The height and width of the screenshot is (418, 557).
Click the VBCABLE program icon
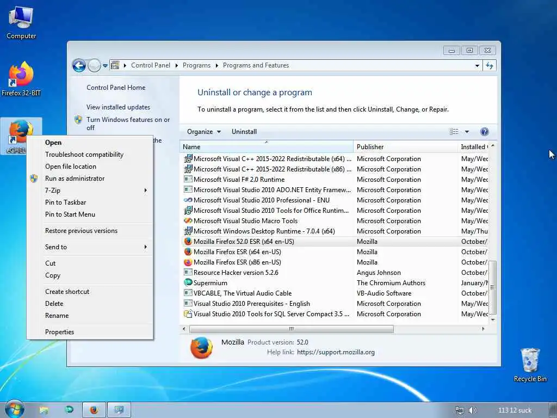(x=188, y=293)
